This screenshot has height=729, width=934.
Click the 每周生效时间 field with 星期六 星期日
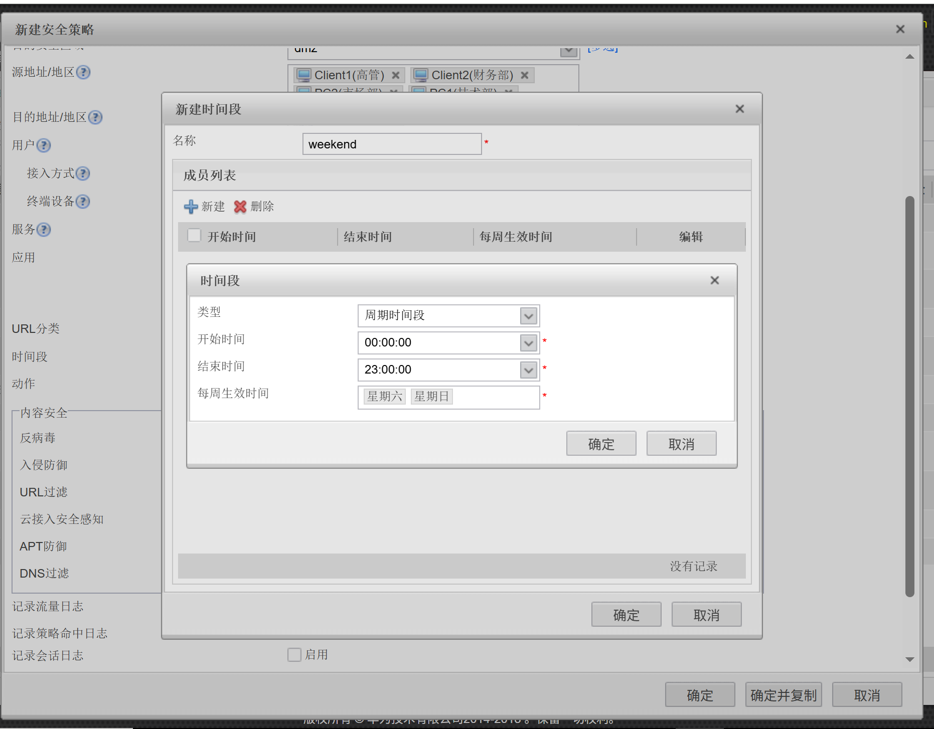point(448,397)
